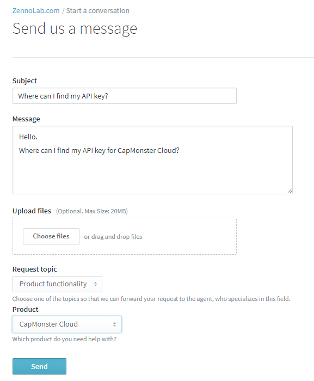Viewport: 314px width, 381px height.
Task: Click the 'Which product do you need help with?' hint
Action: click(64, 339)
